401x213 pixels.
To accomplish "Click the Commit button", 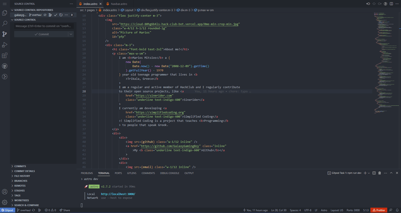I will (41, 34).
